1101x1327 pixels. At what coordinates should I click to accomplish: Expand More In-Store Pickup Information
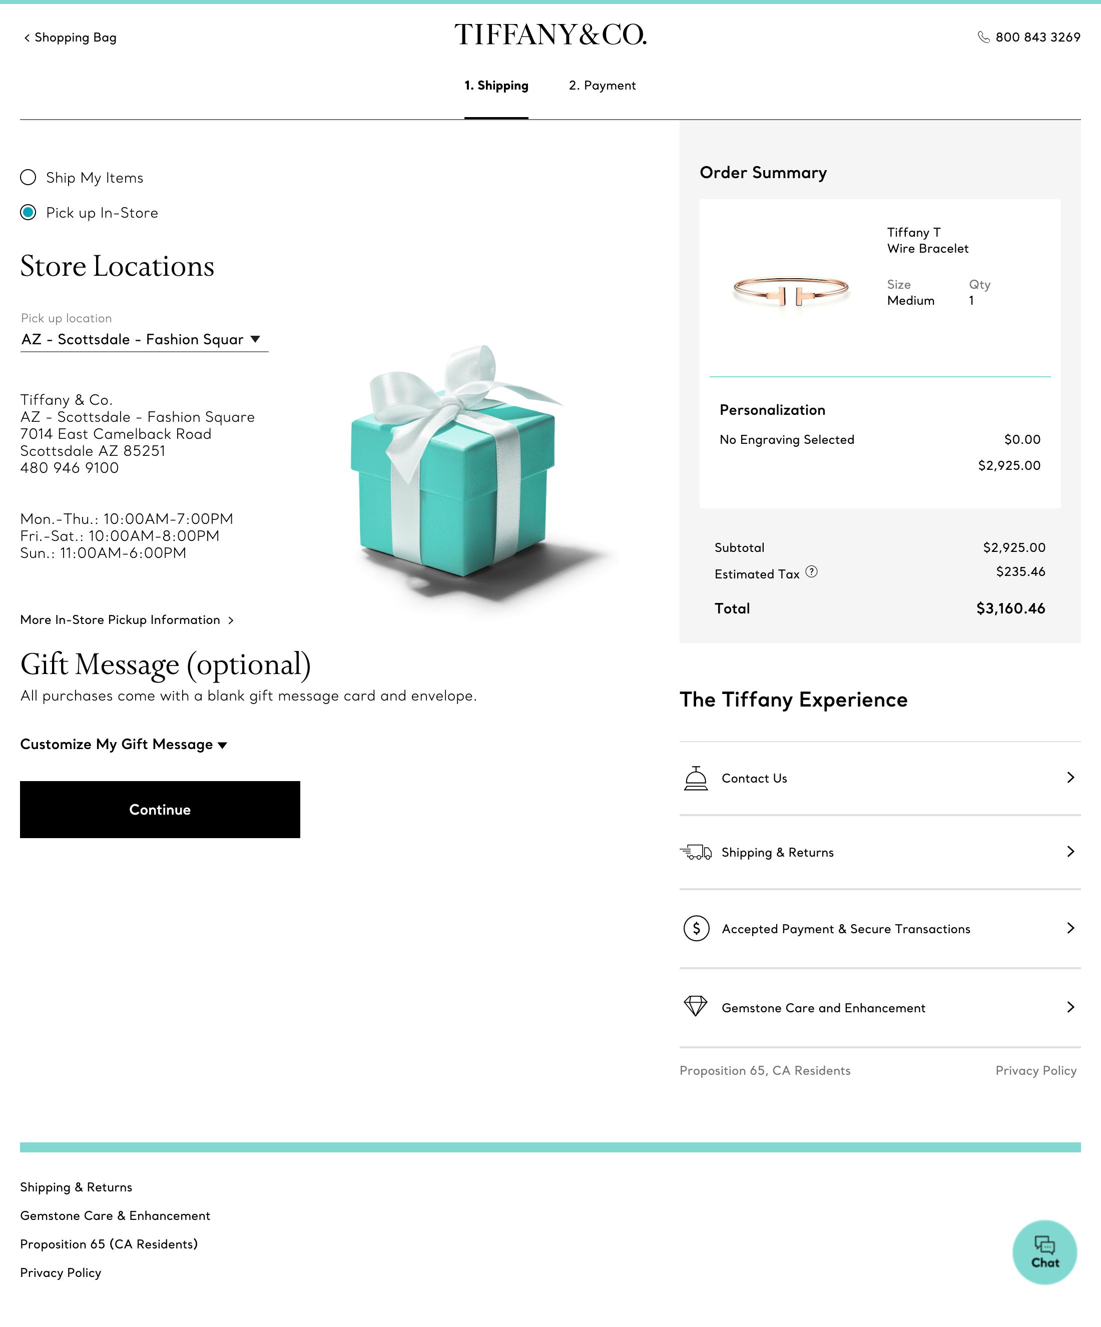[127, 620]
